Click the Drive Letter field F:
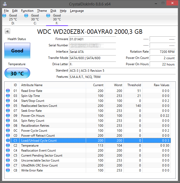 tap(92, 64)
